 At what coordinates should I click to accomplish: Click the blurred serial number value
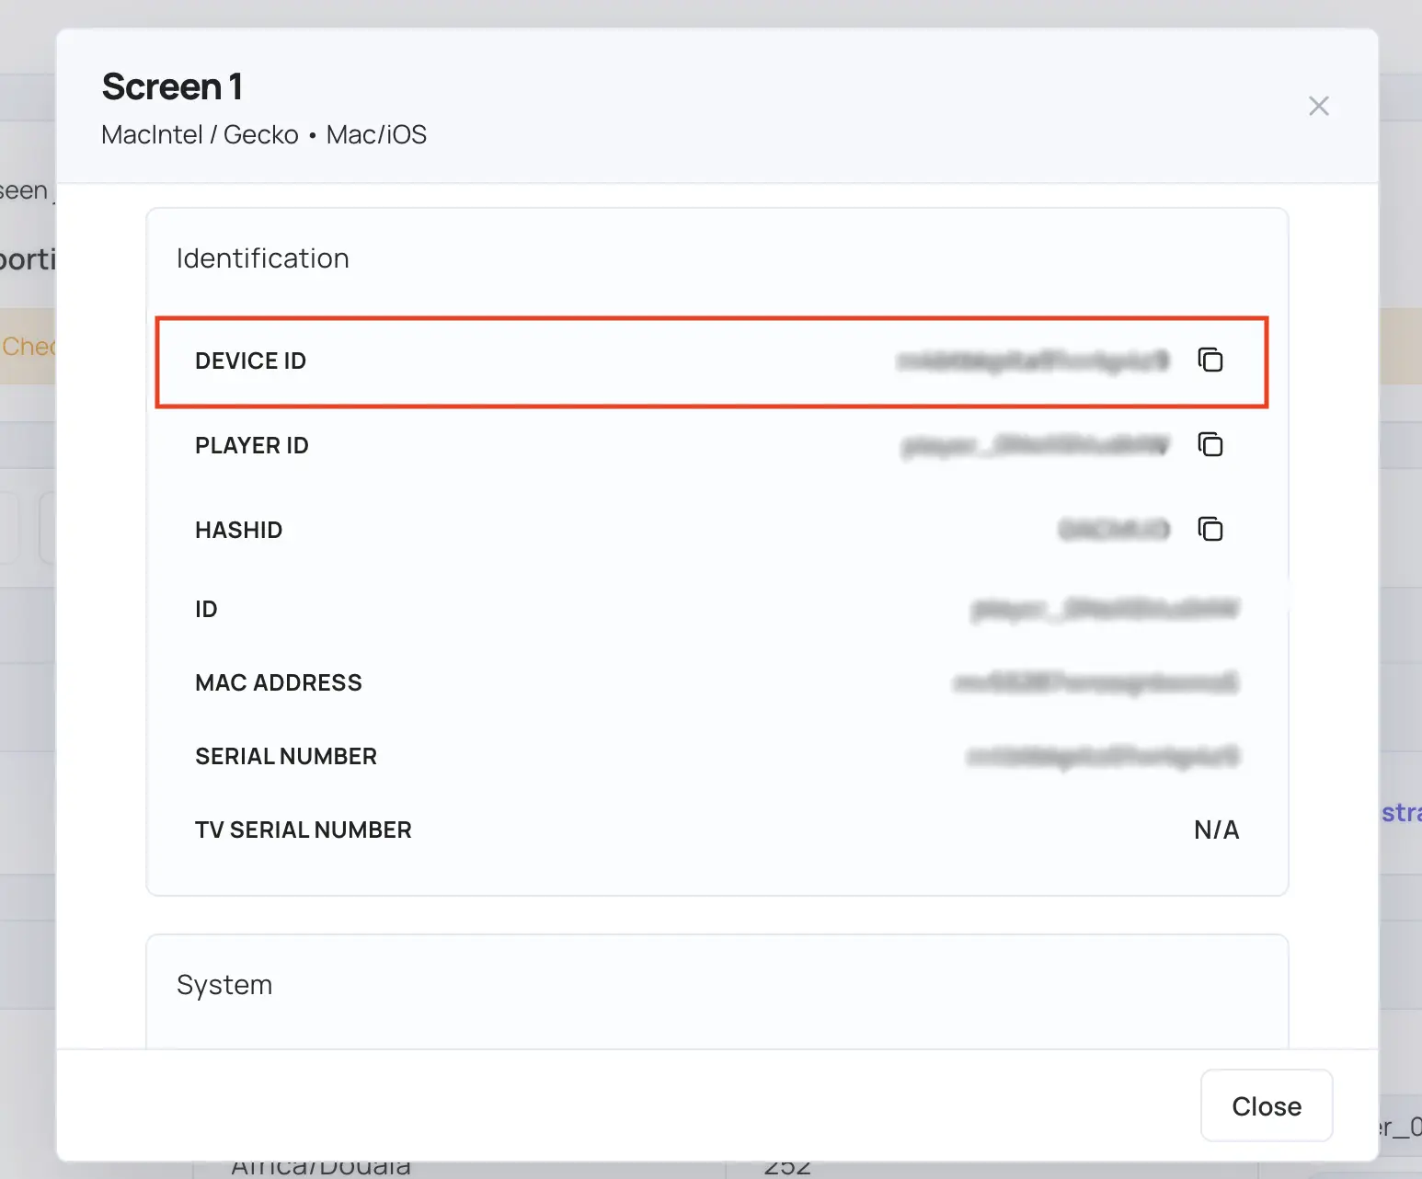click(x=1103, y=756)
